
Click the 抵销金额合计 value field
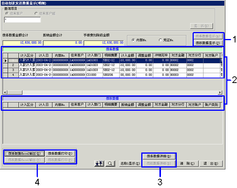pos(63,43)
